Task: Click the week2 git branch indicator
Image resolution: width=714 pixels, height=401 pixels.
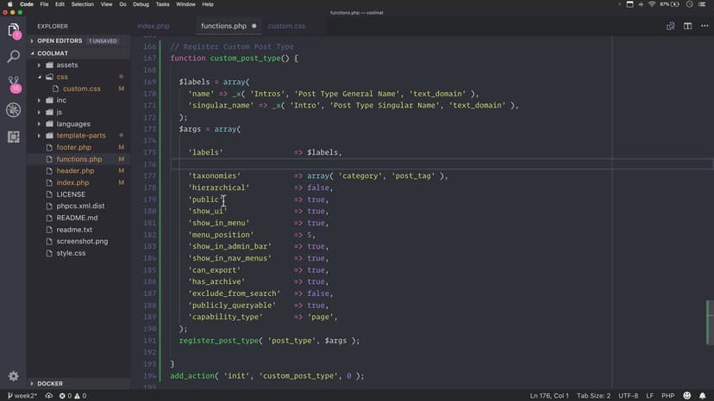Action: click(x=20, y=396)
